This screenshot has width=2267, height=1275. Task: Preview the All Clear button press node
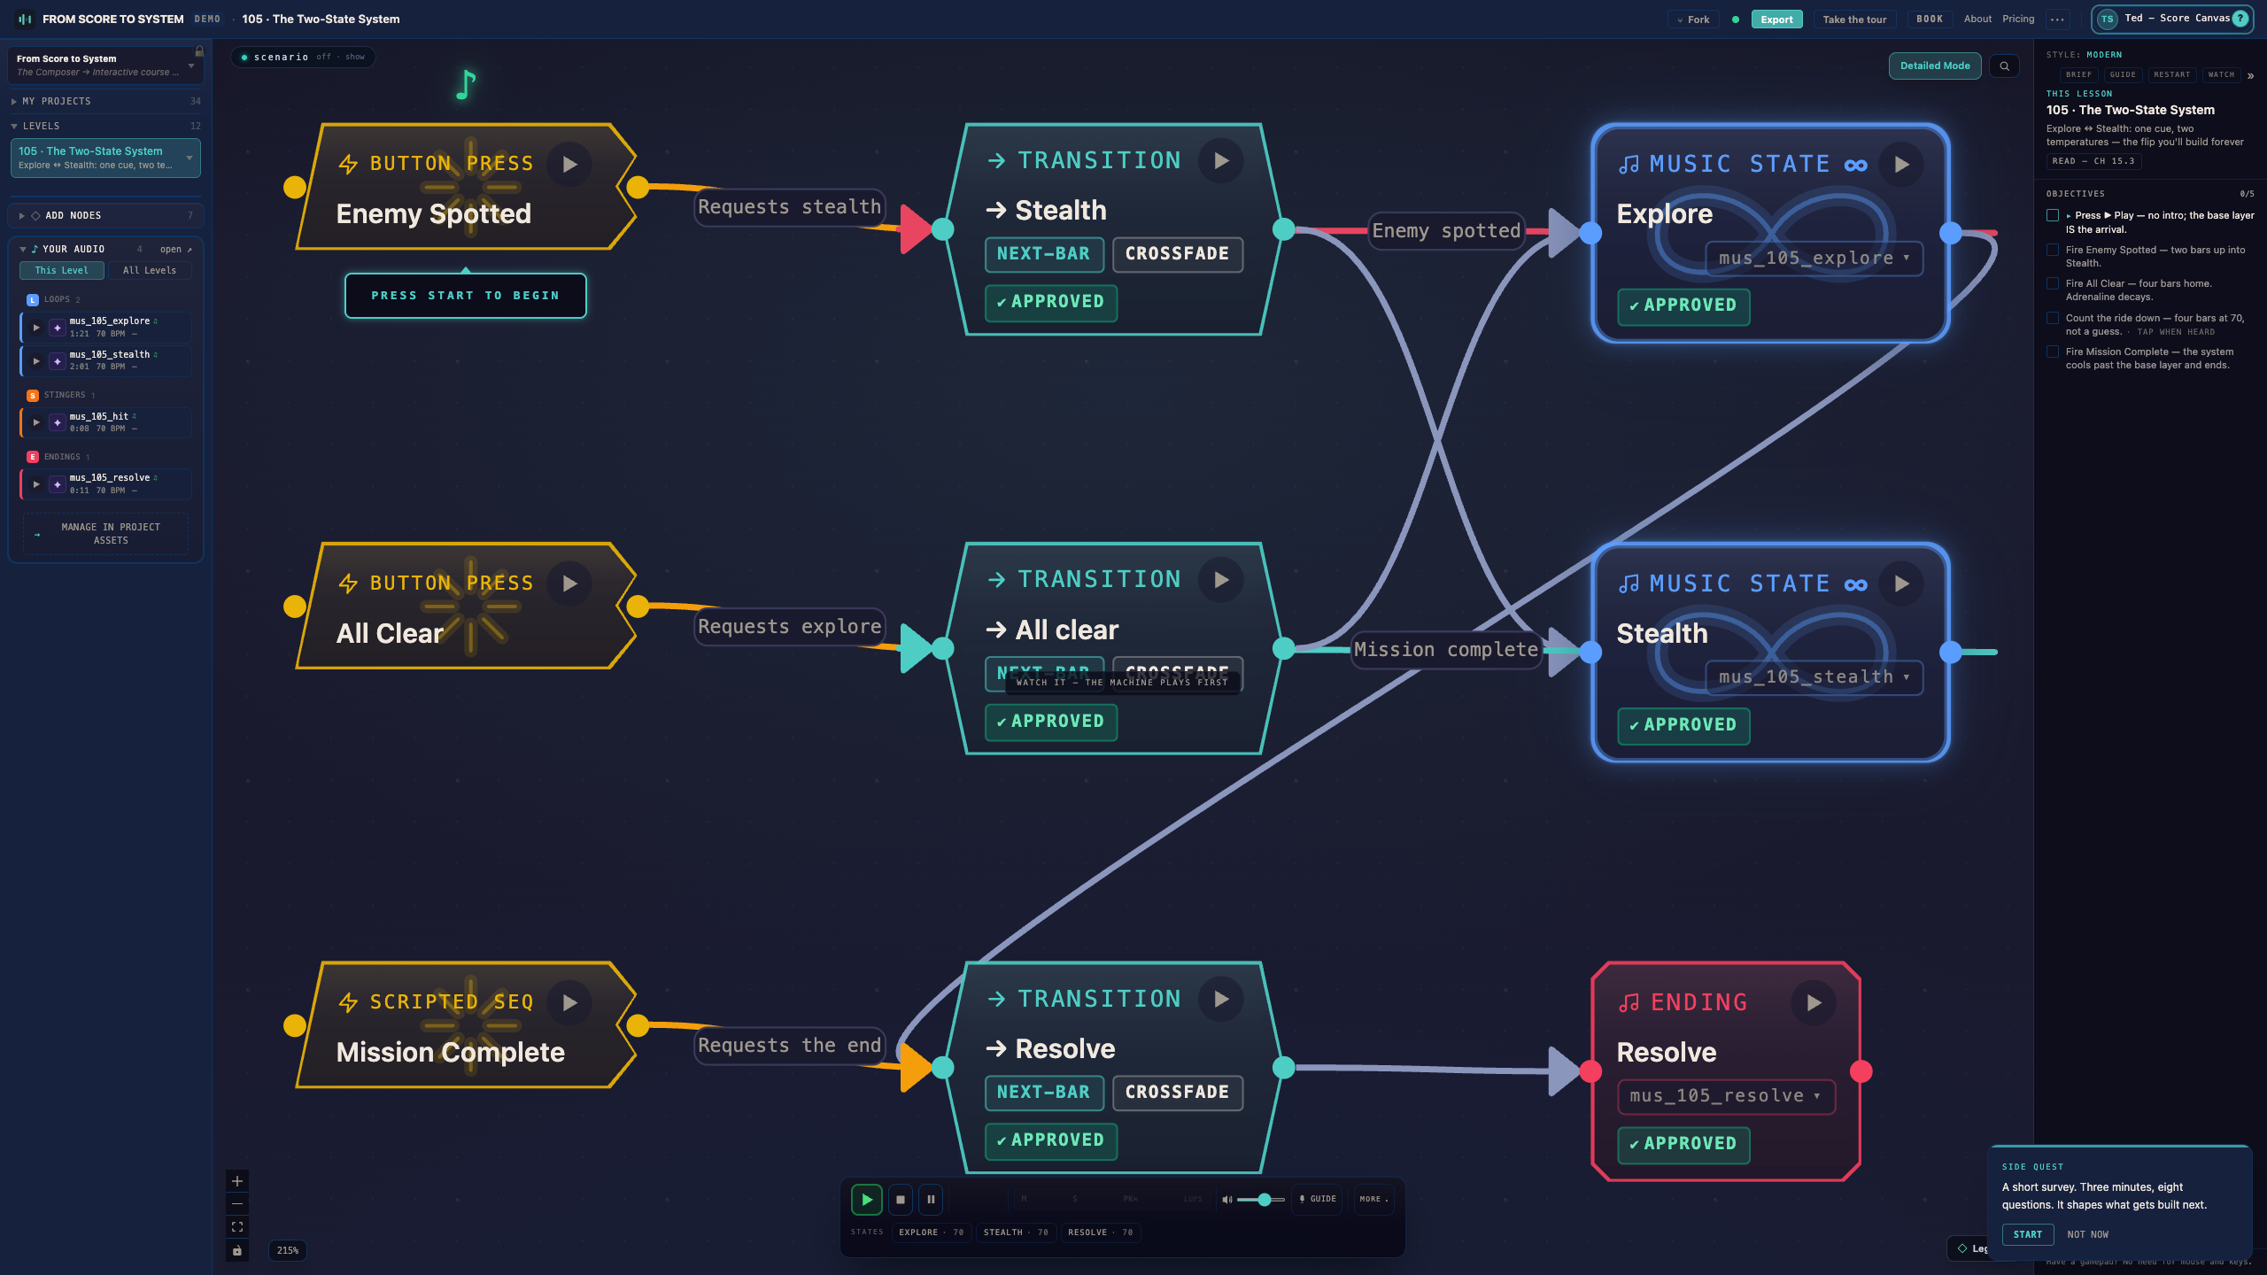569,583
